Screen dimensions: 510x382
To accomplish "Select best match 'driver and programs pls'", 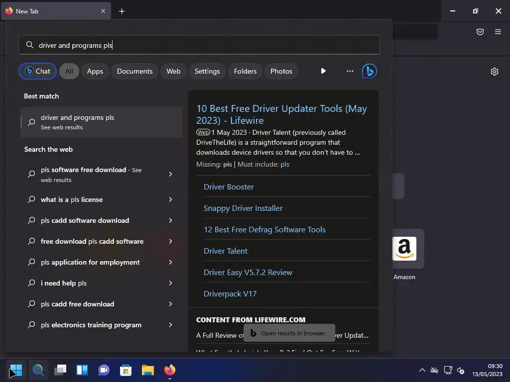I will [101, 122].
